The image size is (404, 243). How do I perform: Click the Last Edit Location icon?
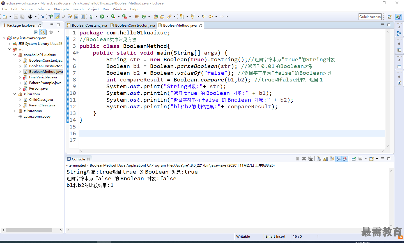pos(204,17)
